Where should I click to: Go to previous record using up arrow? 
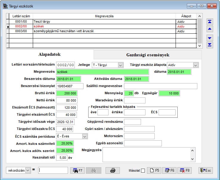[x=210, y=29]
